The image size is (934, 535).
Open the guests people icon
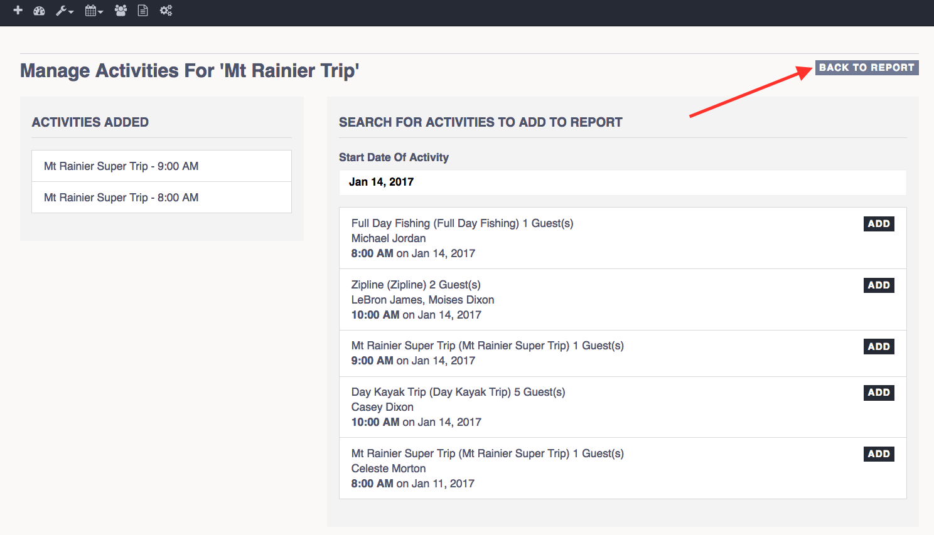pyautogui.click(x=120, y=10)
